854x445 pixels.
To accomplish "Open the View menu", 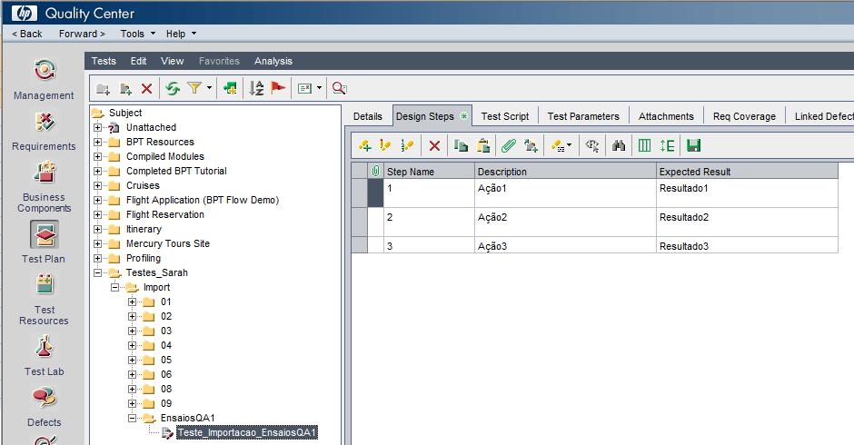I will 172,61.
